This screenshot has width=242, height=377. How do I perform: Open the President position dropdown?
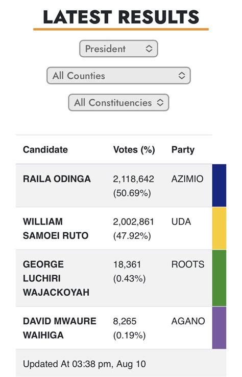[118, 49]
